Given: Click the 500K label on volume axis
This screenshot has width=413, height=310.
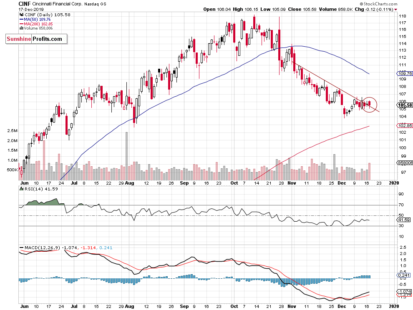Looking at the screenshot, I should [x=12, y=170].
